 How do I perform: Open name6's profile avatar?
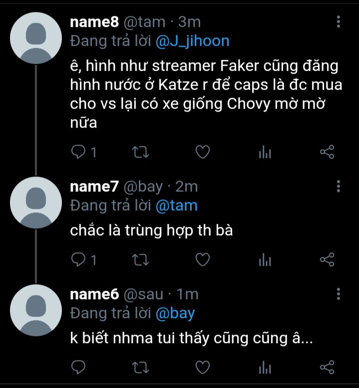(35, 311)
